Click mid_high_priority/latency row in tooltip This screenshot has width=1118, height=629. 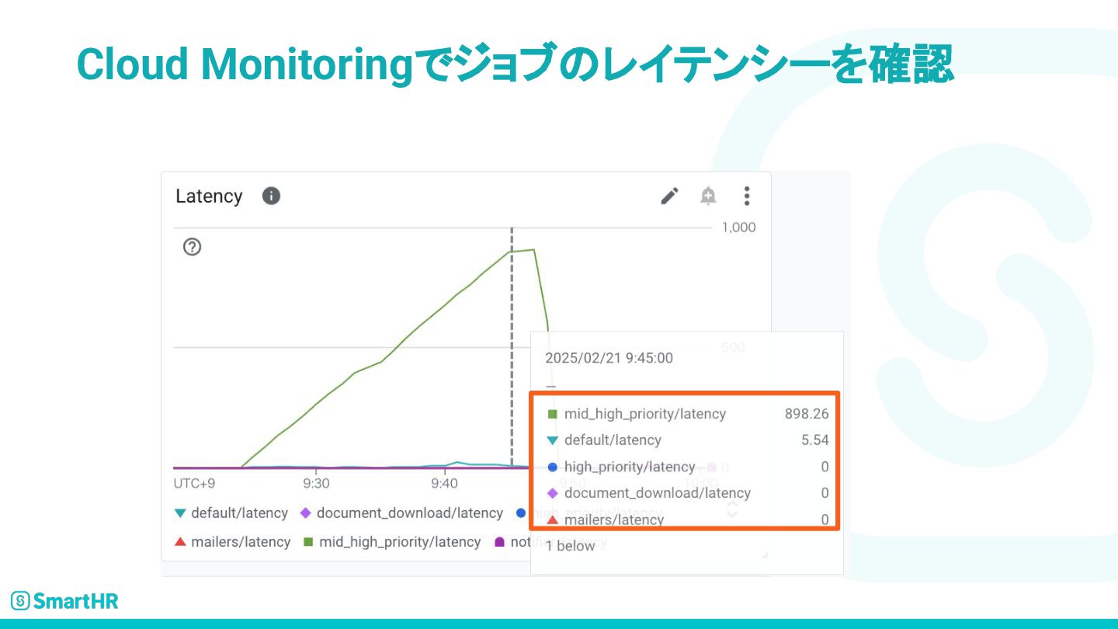click(x=687, y=414)
